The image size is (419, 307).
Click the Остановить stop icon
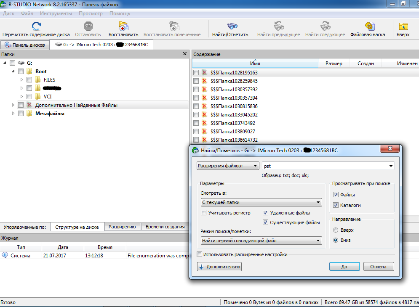pyautogui.click(x=88, y=26)
